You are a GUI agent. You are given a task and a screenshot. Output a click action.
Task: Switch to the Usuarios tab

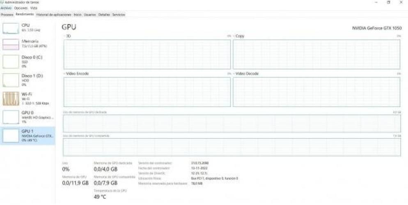90,15
